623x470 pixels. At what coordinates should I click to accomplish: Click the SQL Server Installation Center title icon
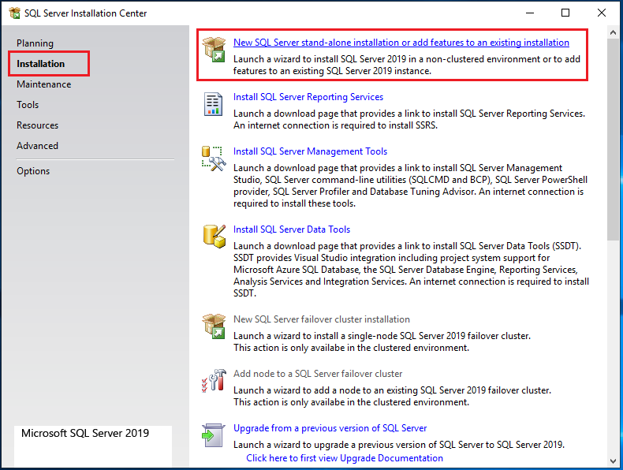click(x=14, y=13)
